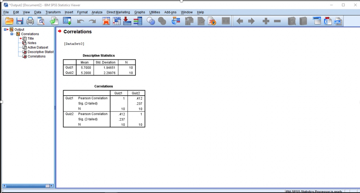
Task: Click the Insert Text icon
Action: (338, 21)
